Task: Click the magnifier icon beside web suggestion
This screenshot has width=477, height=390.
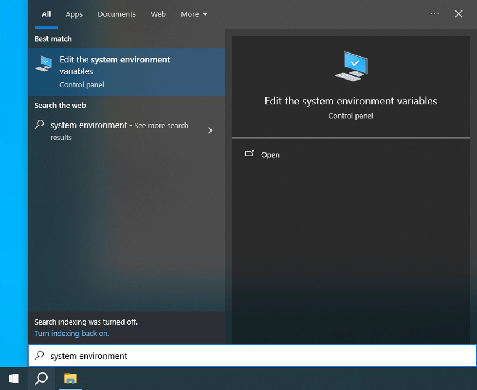Action: (39, 125)
